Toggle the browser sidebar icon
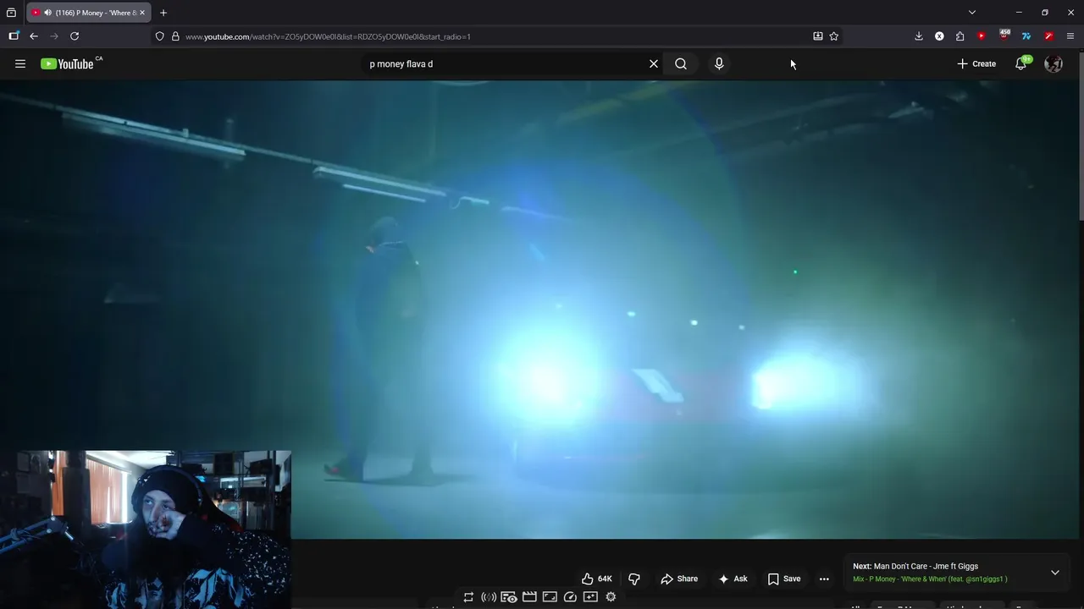 click(14, 36)
